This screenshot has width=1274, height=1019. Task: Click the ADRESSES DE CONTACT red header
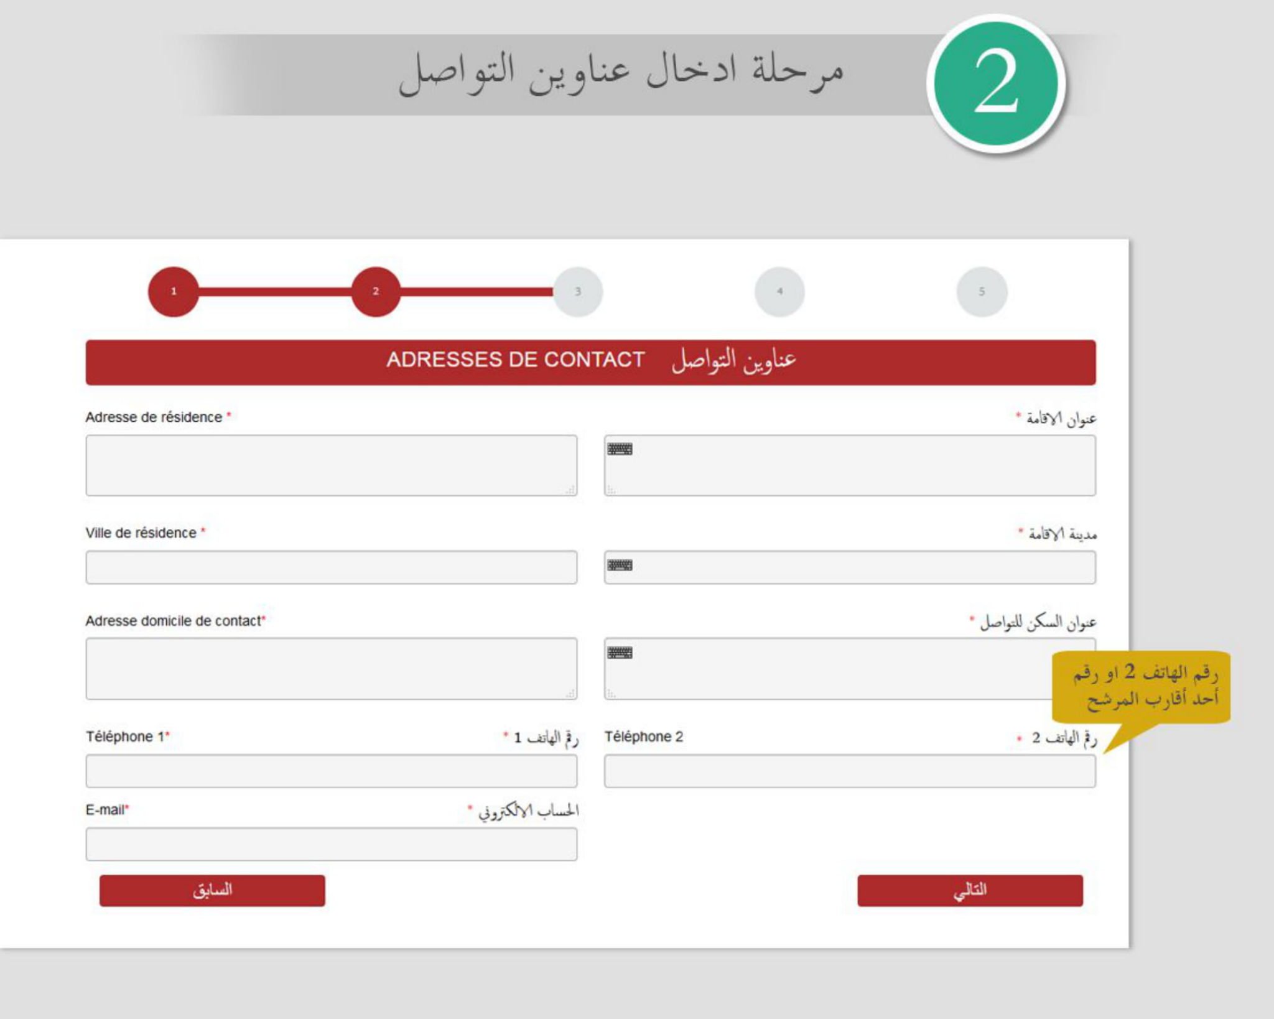[591, 362]
